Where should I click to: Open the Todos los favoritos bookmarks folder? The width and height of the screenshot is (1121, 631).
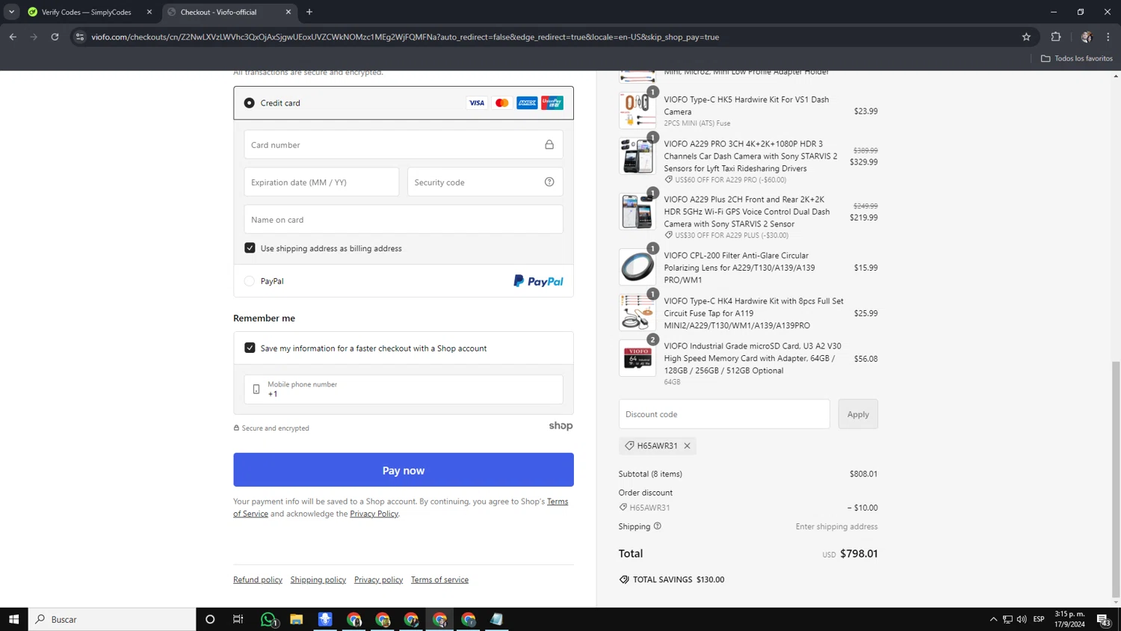tap(1077, 58)
